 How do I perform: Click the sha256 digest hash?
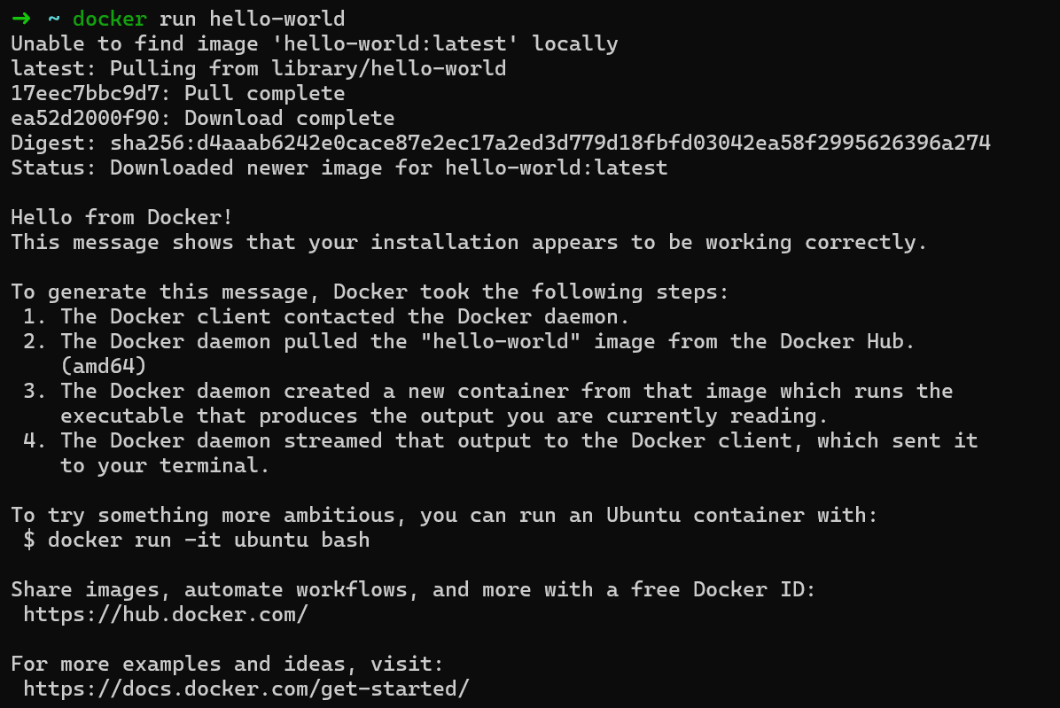[549, 143]
